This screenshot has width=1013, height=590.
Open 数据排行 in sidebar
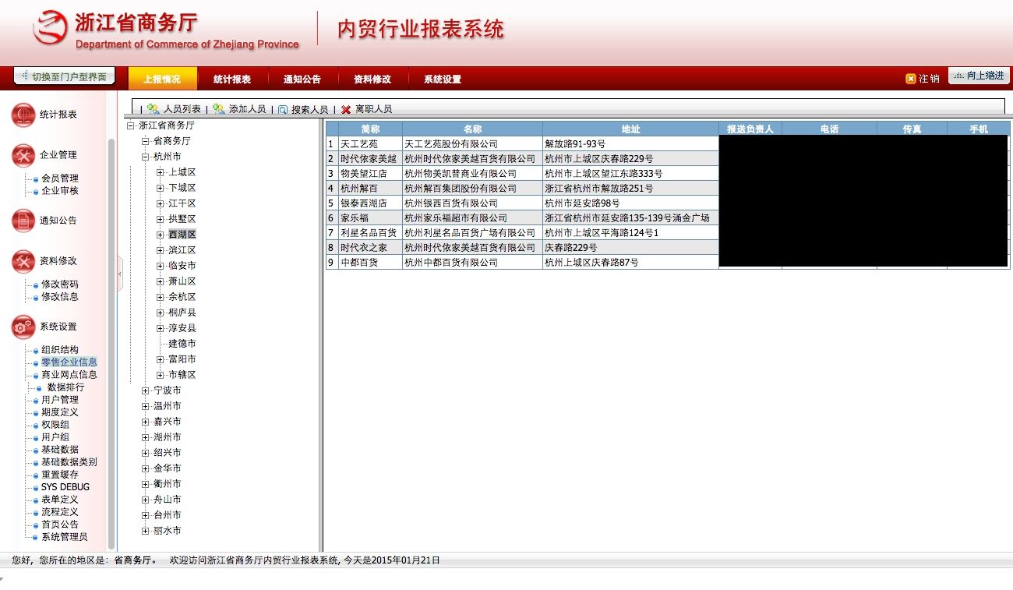[66, 387]
